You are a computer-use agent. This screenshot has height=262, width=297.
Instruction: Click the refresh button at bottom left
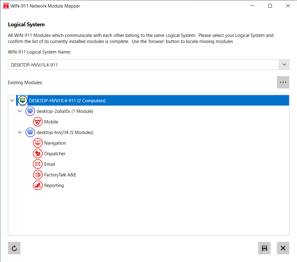click(x=14, y=248)
